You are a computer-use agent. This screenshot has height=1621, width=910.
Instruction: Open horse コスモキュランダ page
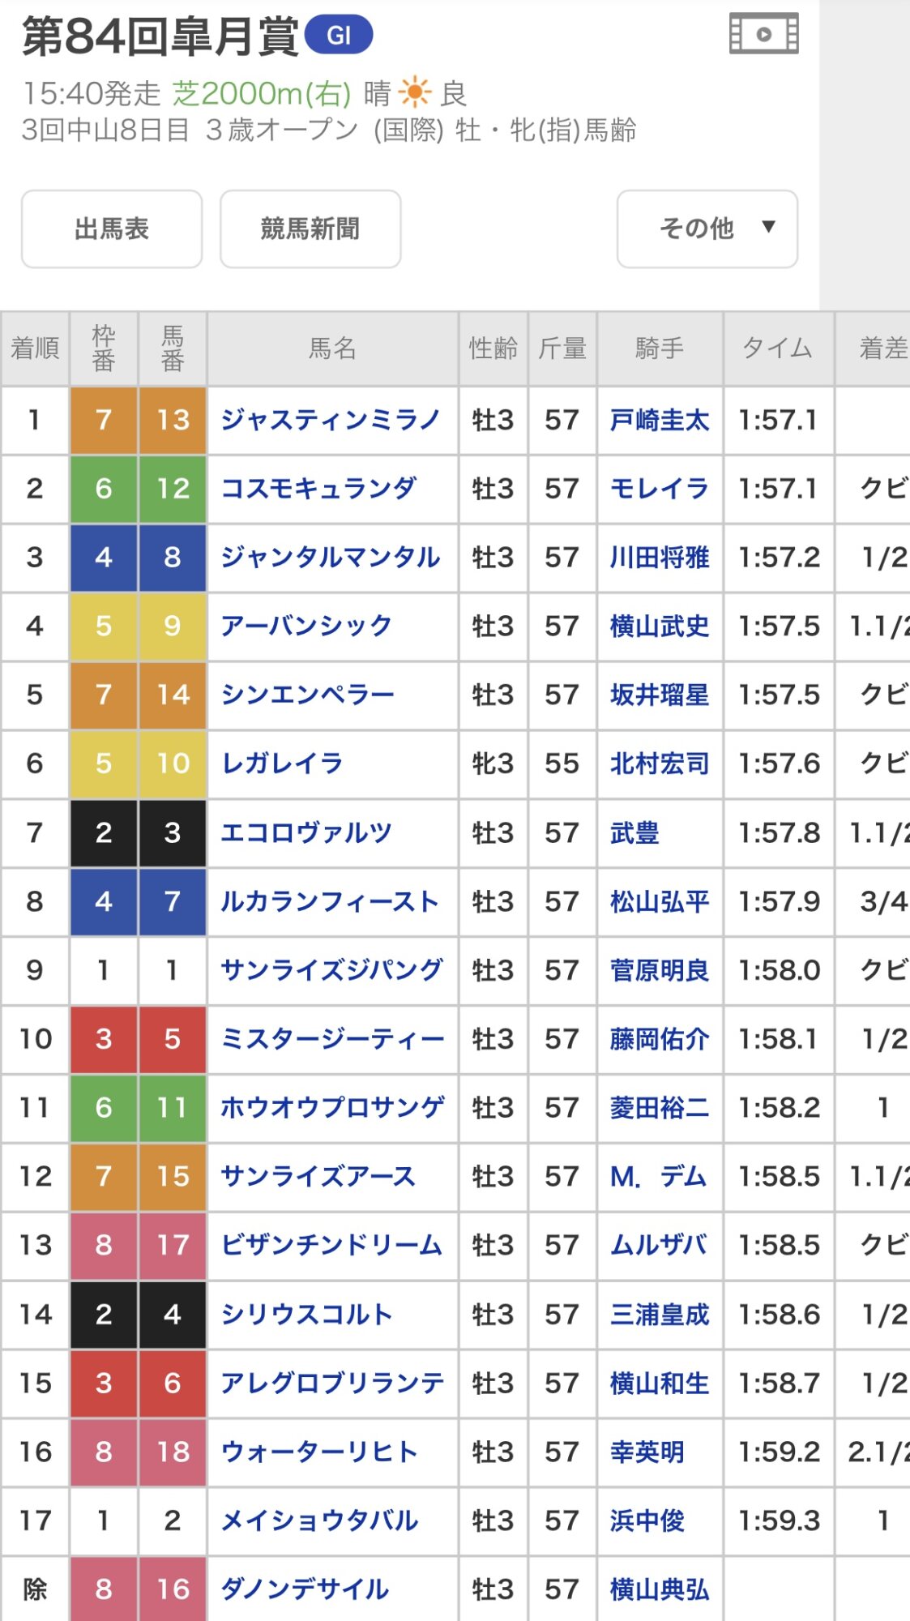click(x=318, y=489)
